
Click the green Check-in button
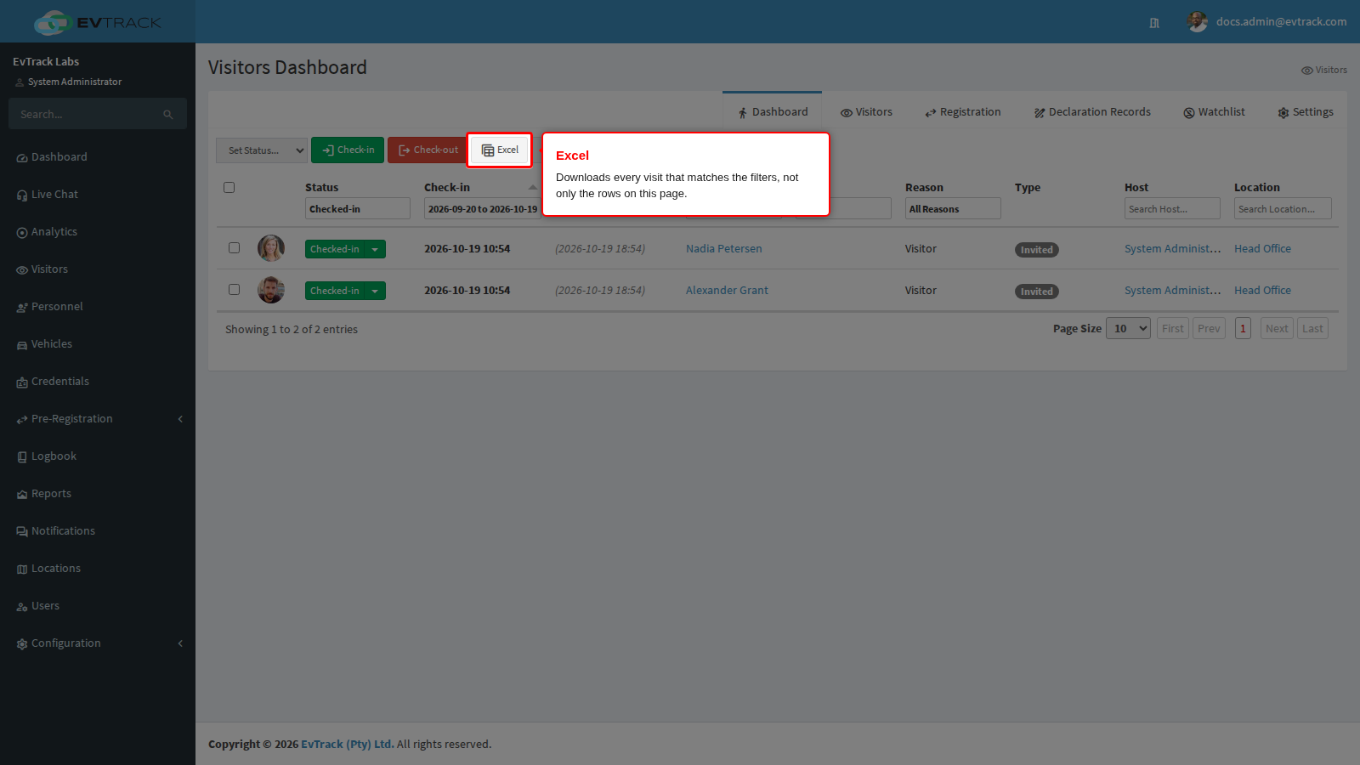[348, 150]
